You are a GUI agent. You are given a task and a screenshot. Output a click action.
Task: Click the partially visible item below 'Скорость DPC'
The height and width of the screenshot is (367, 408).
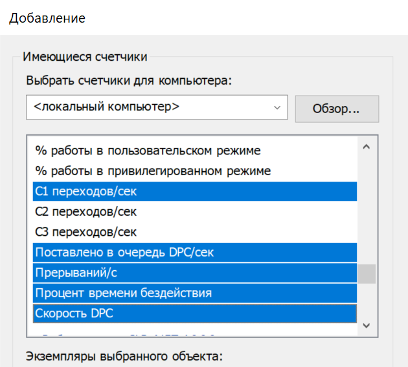pos(130,335)
